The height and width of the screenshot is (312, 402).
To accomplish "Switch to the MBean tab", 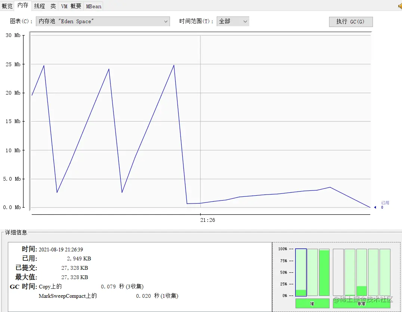I will coord(93,6).
